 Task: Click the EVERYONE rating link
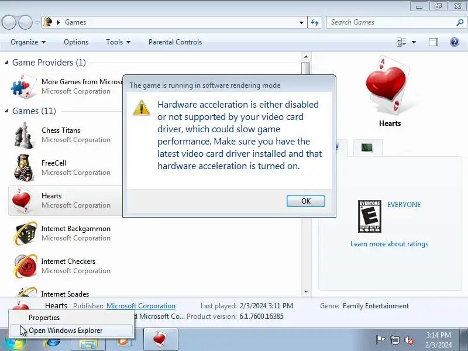point(404,205)
